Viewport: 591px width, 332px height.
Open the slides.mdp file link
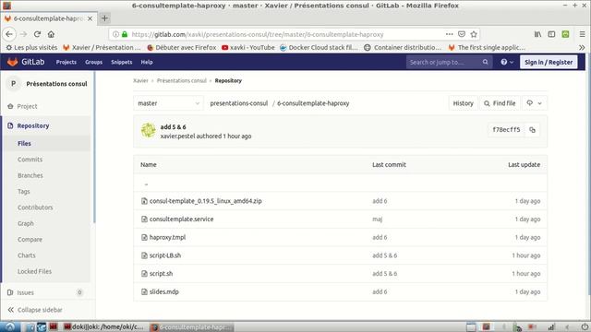pyautogui.click(x=164, y=291)
